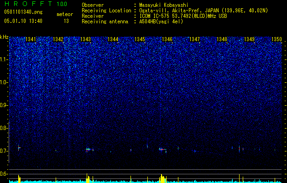
Task: Click the yellow signal bar cluster after 1345
Action: coord(163,178)
